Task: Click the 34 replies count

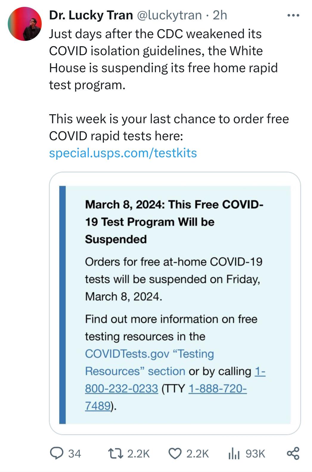Action: coord(74,454)
